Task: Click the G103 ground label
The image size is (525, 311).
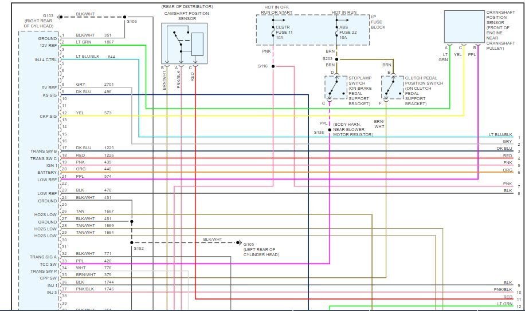Action: click(x=48, y=15)
